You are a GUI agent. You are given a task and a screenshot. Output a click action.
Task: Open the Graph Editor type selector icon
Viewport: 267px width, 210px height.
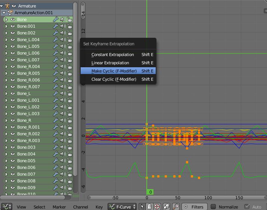point(6,207)
